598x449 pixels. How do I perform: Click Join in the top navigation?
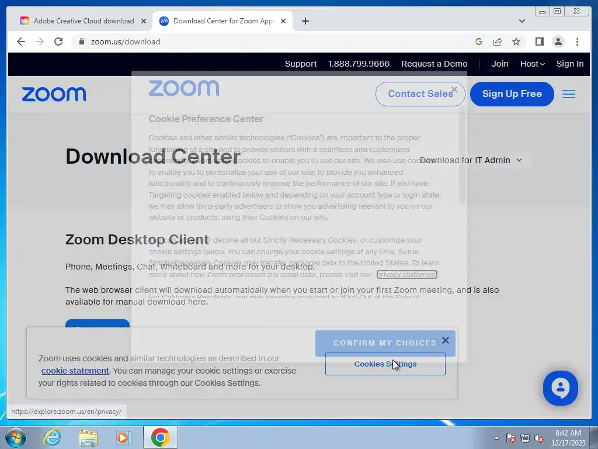[500, 64]
